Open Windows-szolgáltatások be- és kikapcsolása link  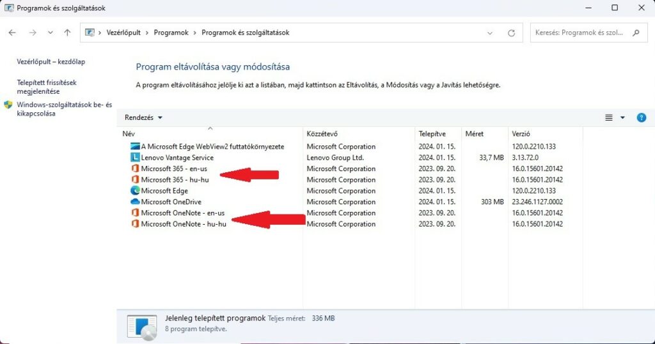(65, 109)
